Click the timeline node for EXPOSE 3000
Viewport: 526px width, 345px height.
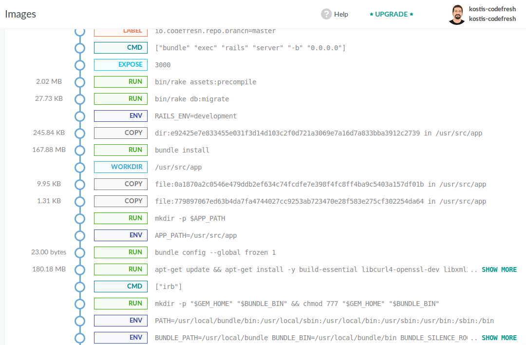(x=80, y=65)
